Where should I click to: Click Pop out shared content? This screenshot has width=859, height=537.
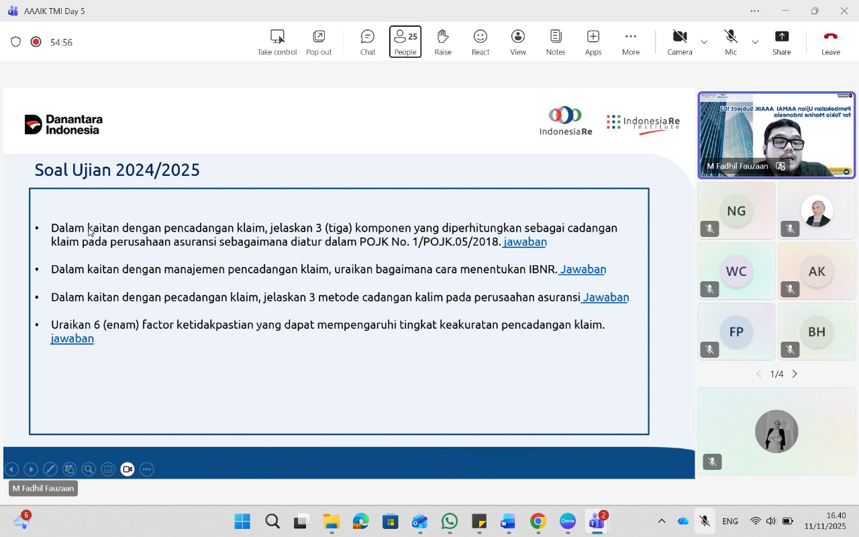tap(319, 42)
